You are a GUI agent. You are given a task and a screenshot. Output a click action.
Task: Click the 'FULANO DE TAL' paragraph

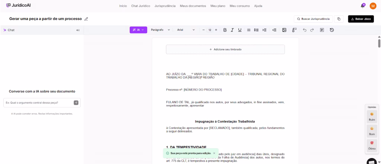225,104
